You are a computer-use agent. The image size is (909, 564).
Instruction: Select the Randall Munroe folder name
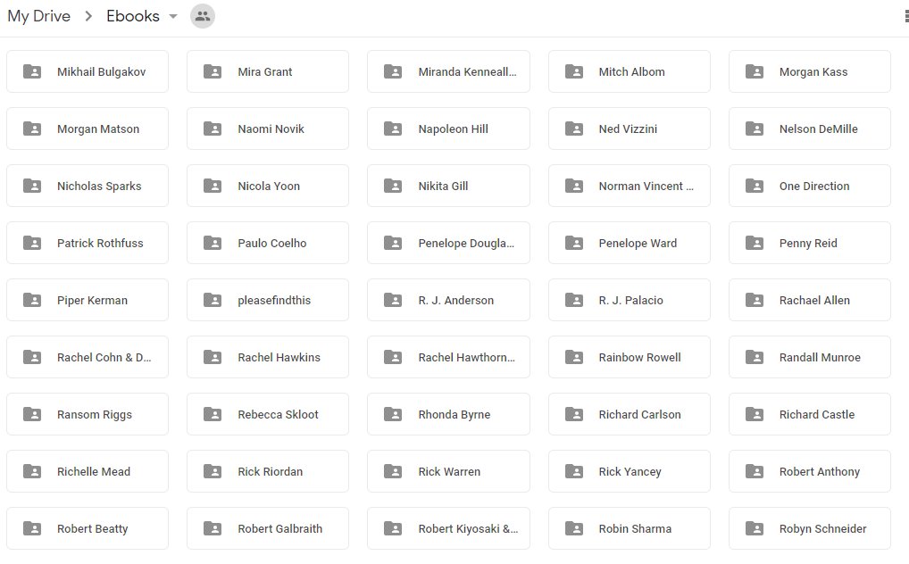[820, 358]
